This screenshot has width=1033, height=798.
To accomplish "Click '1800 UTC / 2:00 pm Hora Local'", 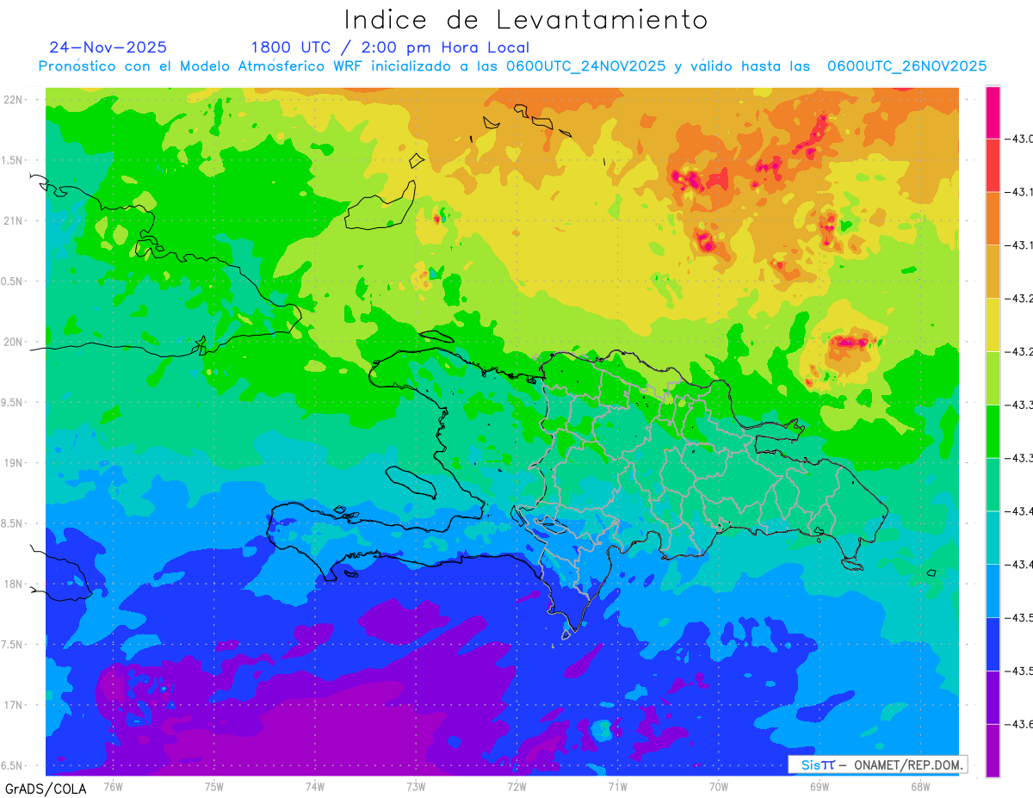I will pyautogui.click(x=390, y=47).
